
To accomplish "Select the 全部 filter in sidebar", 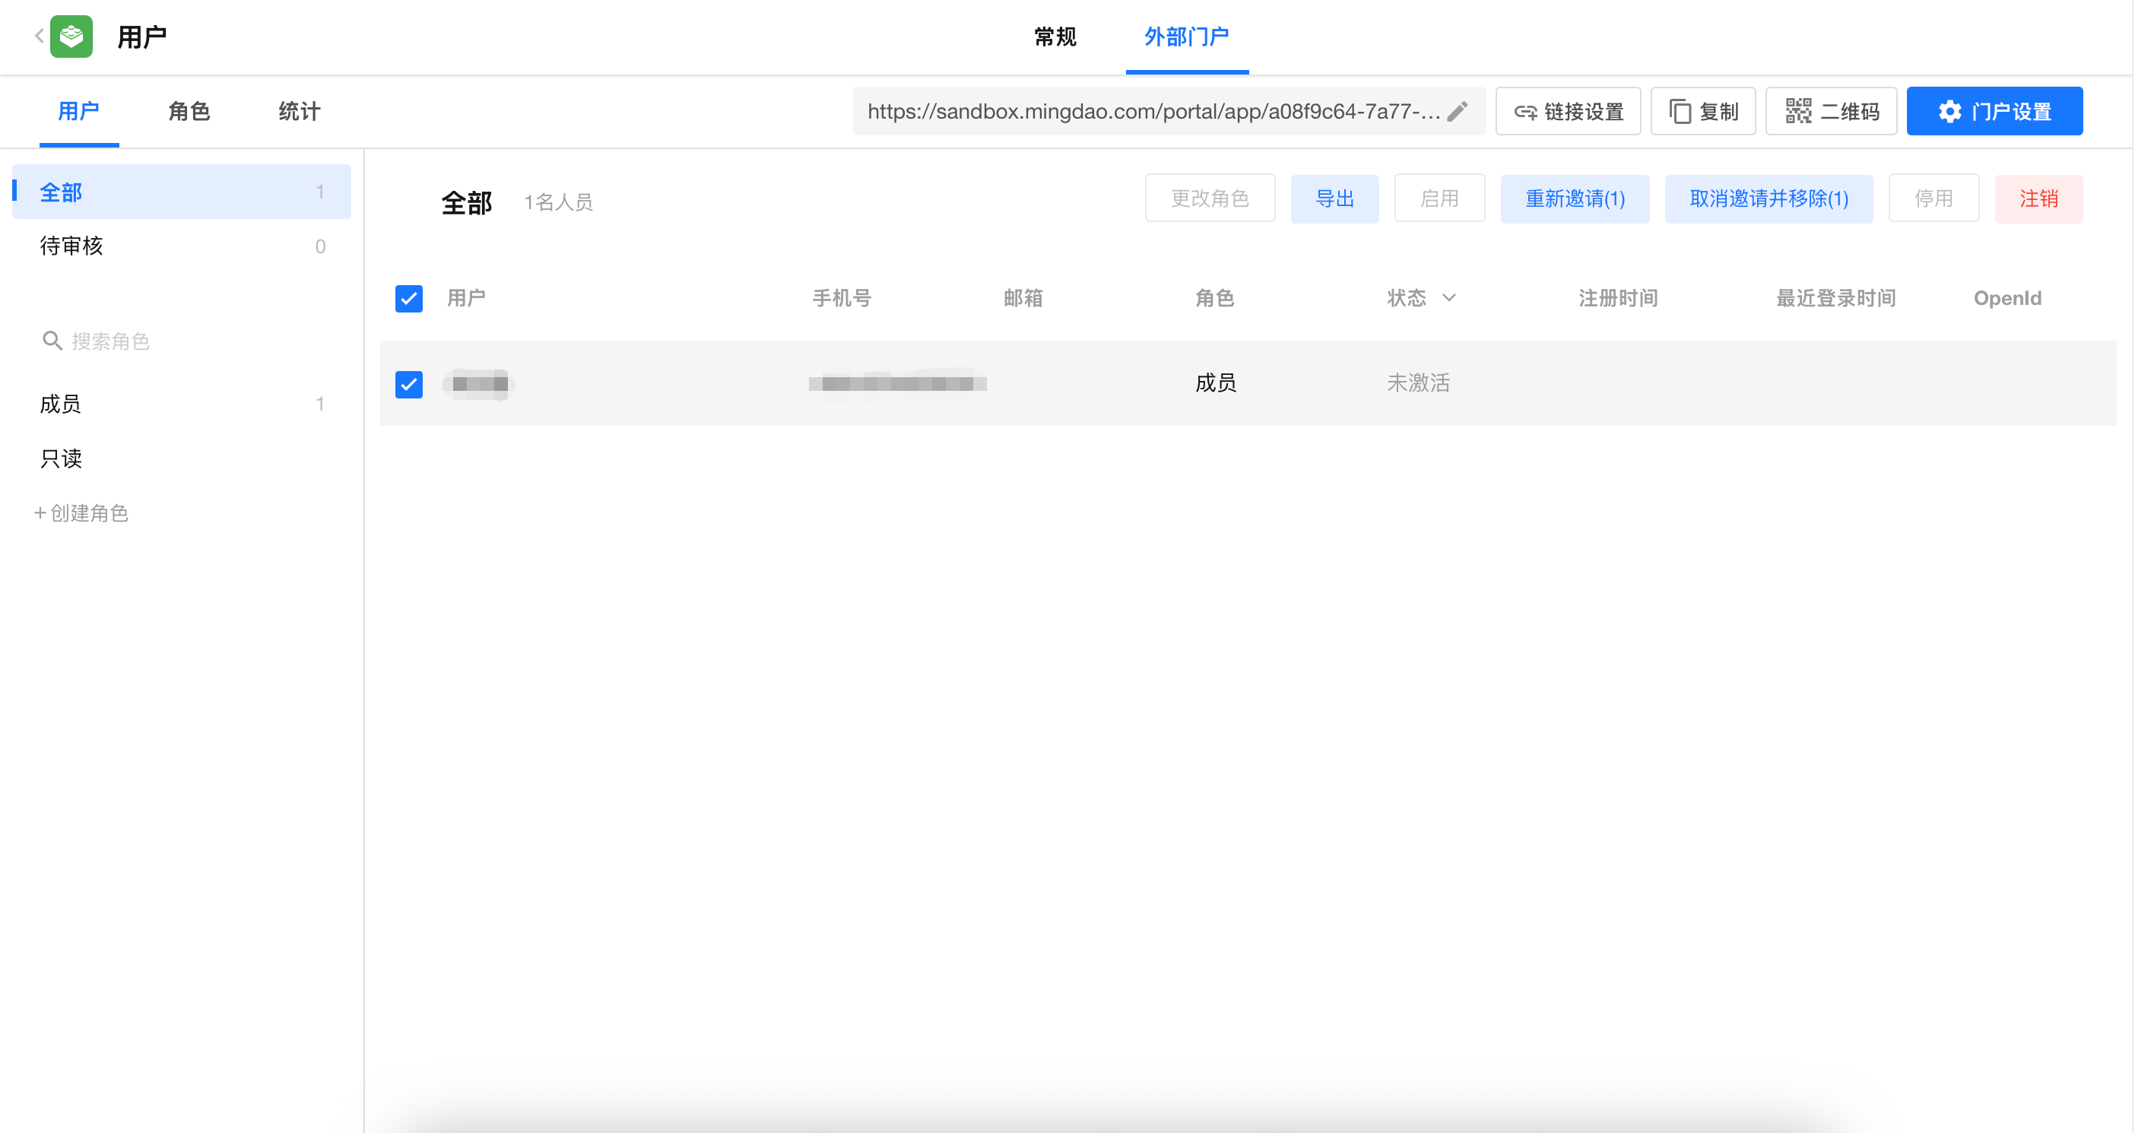I will [x=182, y=192].
